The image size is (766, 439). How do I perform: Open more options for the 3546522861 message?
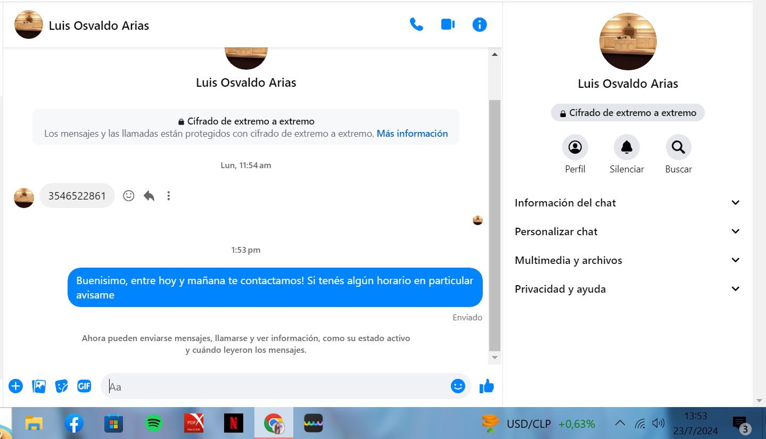click(169, 196)
